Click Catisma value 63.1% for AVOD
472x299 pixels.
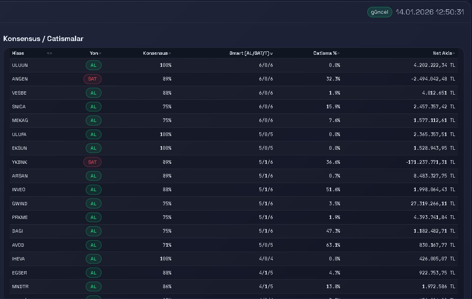pyautogui.click(x=333, y=245)
